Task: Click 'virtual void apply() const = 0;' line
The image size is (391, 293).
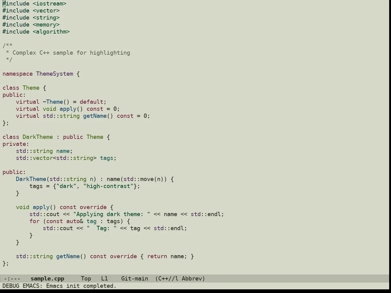Action: 68,109
